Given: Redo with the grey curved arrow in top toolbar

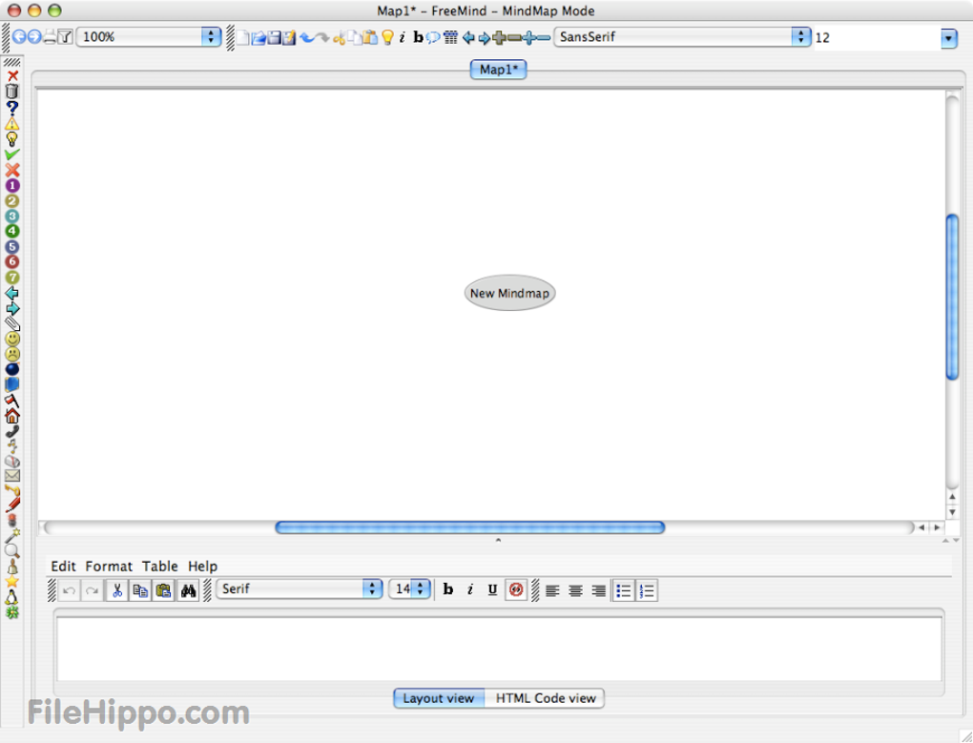Looking at the screenshot, I should click(x=322, y=37).
